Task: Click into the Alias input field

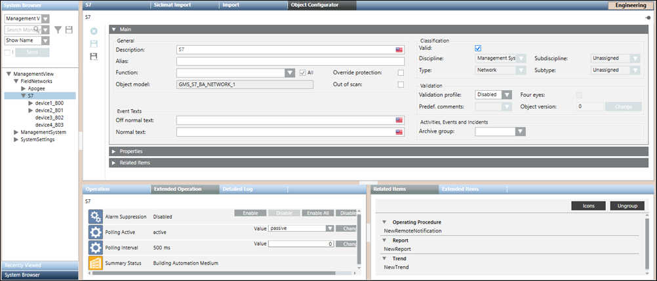Action: click(x=290, y=61)
